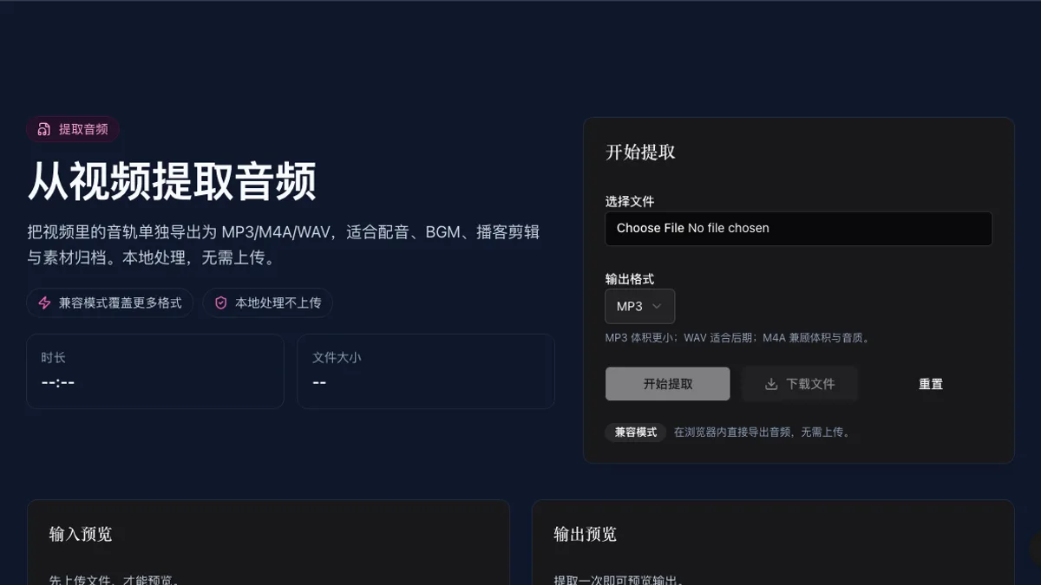Click the lightning icon beside 兼容模式覆盖更多格式
The height and width of the screenshot is (585, 1041).
coord(44,303)
